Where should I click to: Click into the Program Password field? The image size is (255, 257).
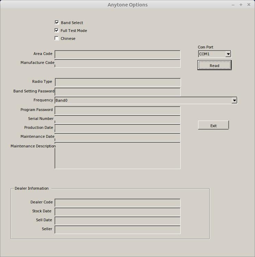click(x=118, y=111)
